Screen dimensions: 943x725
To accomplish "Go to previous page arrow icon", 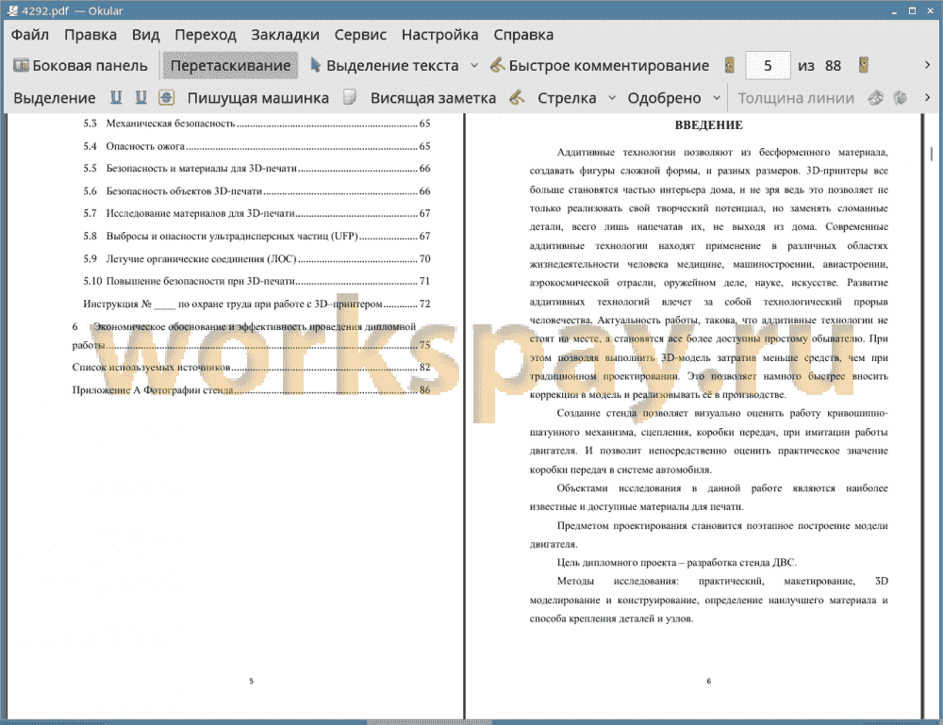I will coord(730,65).
